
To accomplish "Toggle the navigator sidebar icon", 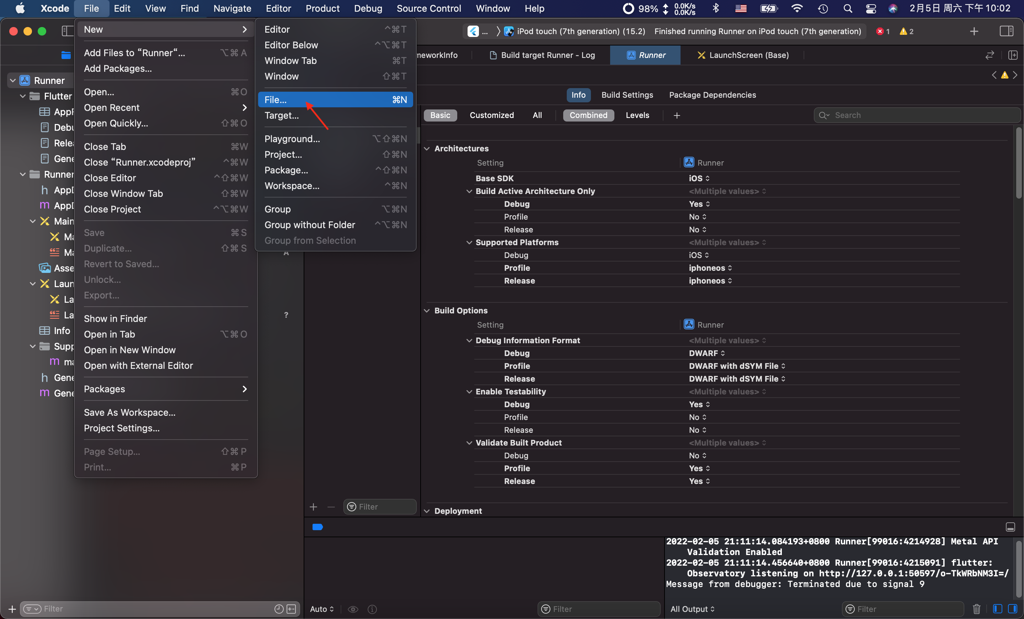I will pos(67,31).
